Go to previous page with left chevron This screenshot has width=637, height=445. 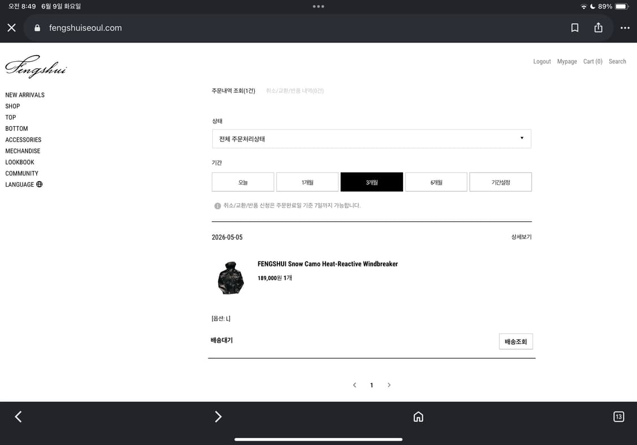(x=354, y=385)
